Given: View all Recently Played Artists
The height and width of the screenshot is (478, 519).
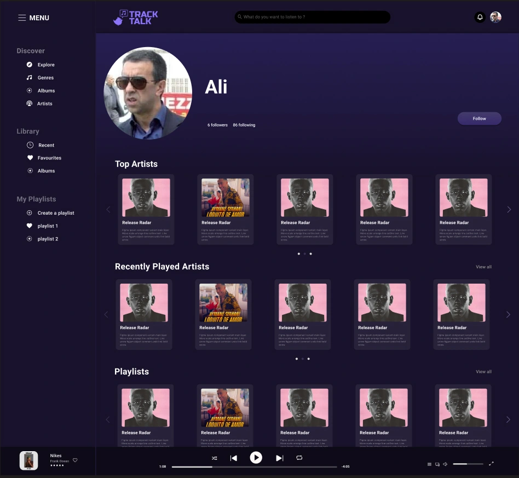Looking at the screenshot, I should pyautogui.click(x=483, y=267).
